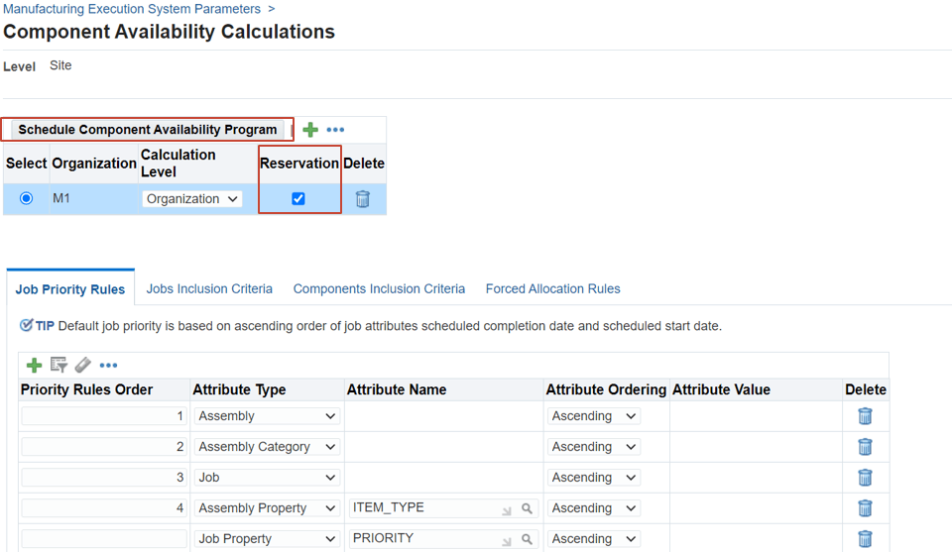The image size is (952, 552).
Task: Open the Jobs Inclusion Criteria tab
Action: [x=209, y=288]
